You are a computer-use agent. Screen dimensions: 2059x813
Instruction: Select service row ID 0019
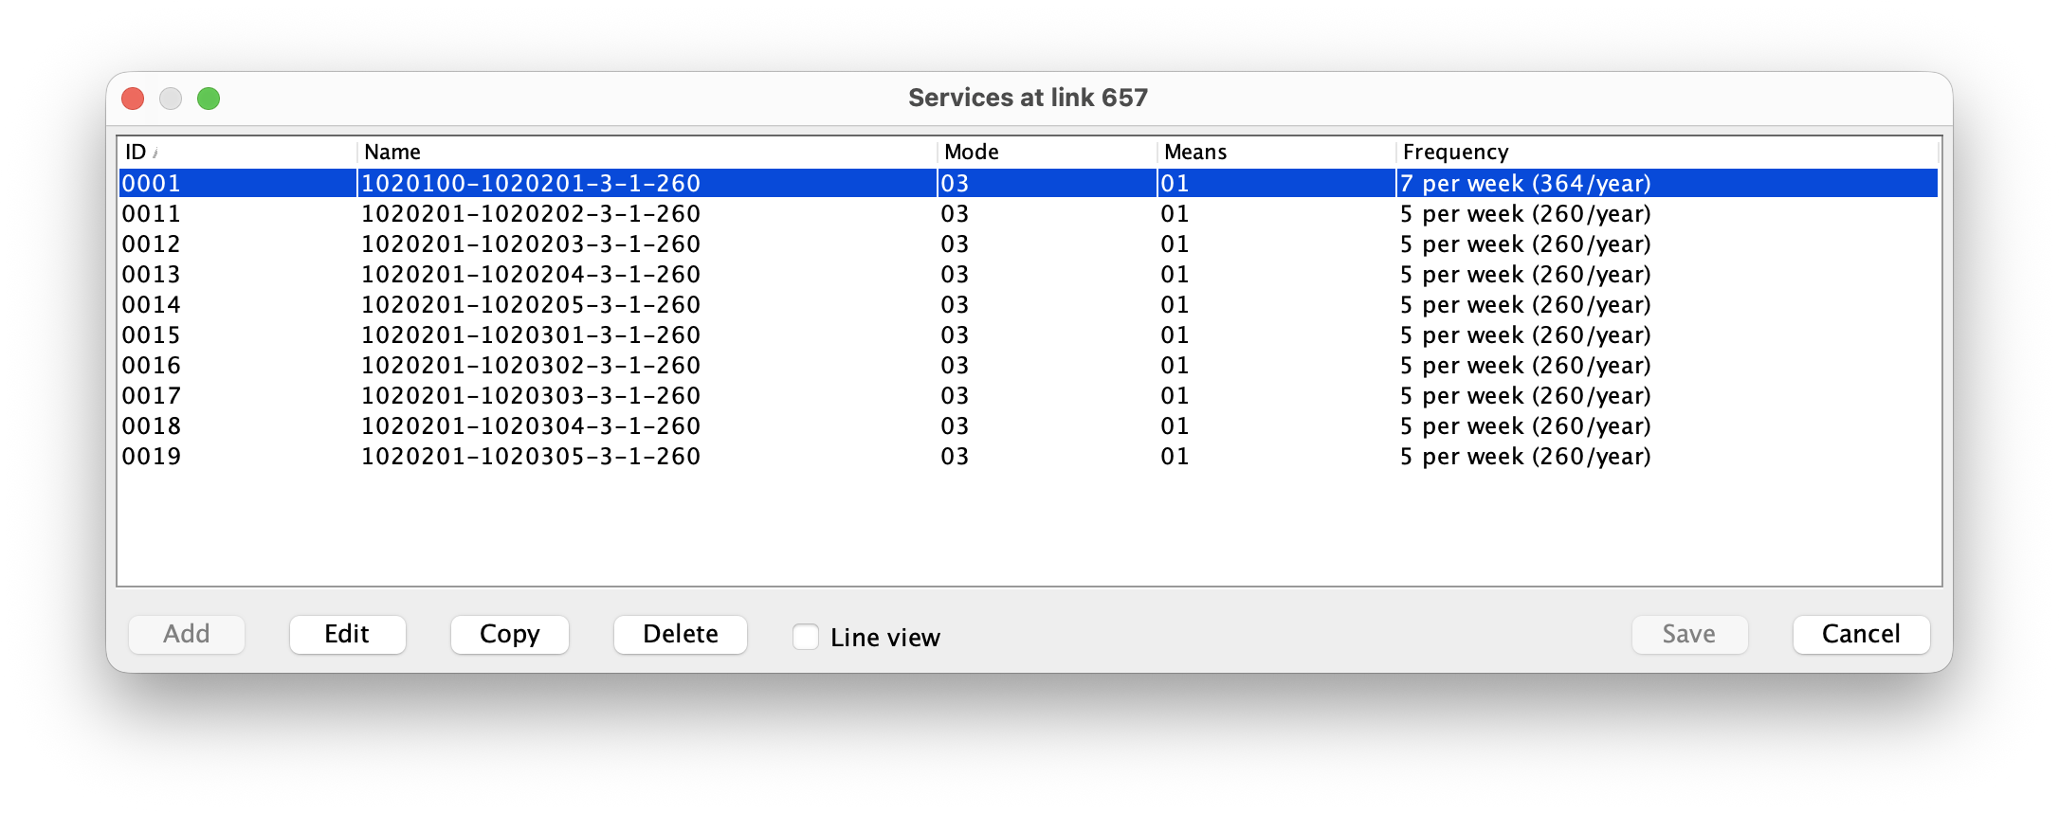1029,456
